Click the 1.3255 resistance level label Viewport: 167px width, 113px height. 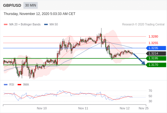(x=153, y=43)
